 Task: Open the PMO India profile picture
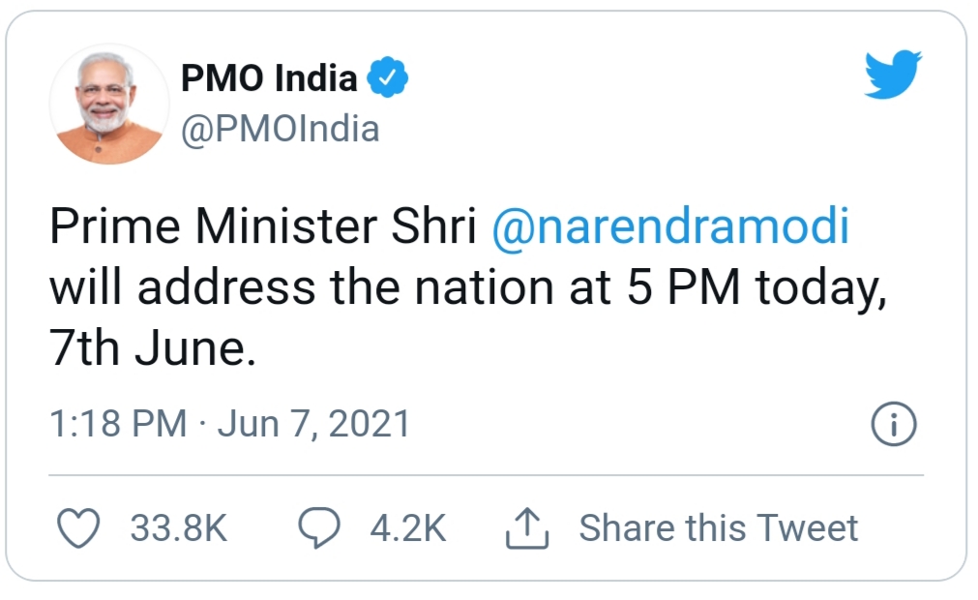108,104
